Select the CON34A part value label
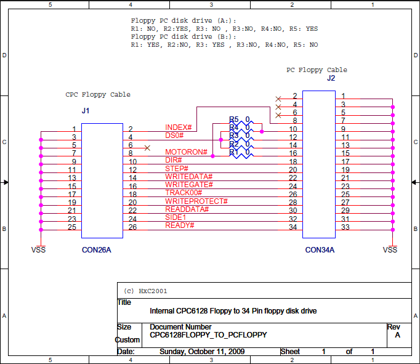 (x=320, y=250)
